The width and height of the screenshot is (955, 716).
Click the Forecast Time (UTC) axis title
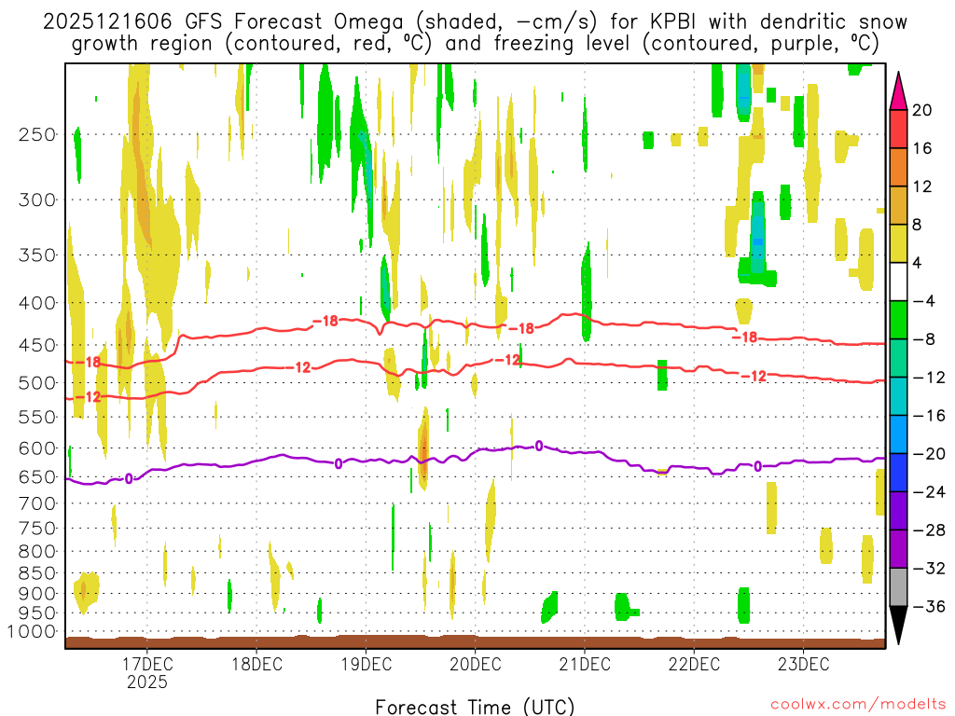tap(475, 707)
